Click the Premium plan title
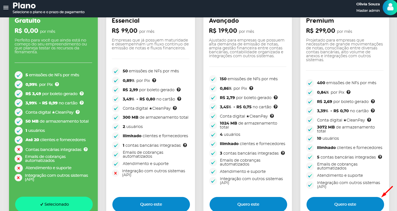 pos(320,21)
